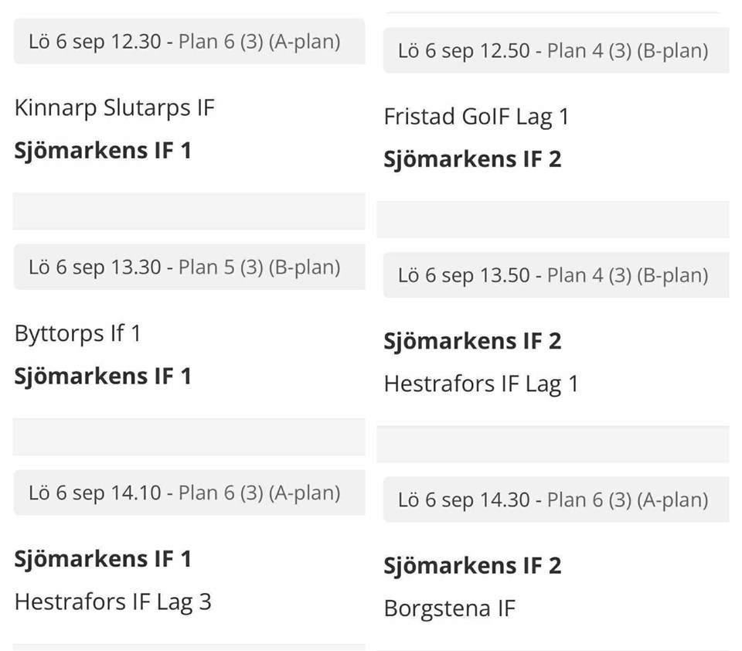Click Sjömarkens IF 1 in the 12.30 match
742x651 pixels.
click(103, 150)
